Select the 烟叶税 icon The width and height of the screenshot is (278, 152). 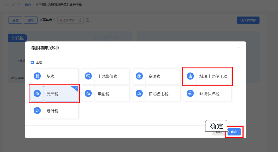pos(37,111)
